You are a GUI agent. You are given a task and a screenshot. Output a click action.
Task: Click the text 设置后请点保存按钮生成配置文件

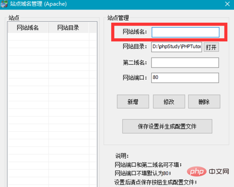156,182
